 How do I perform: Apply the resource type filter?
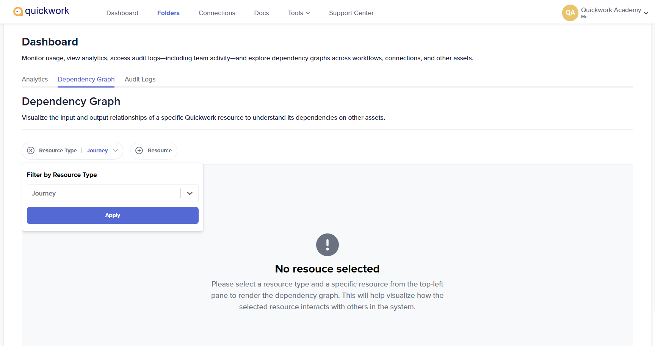point(113,215)
